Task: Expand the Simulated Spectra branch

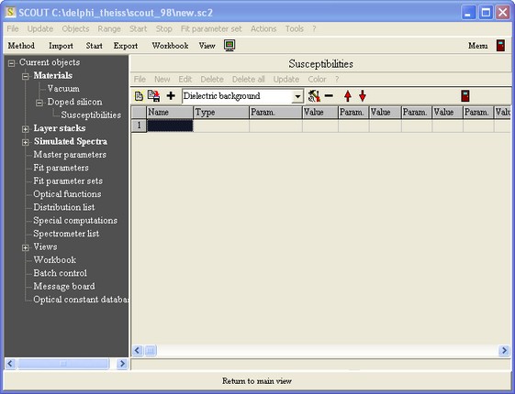Action: tap(26, 142)
